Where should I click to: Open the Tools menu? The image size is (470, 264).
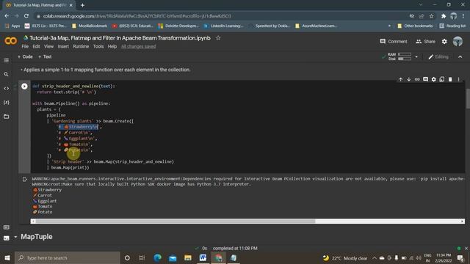[x=98, y=46]
